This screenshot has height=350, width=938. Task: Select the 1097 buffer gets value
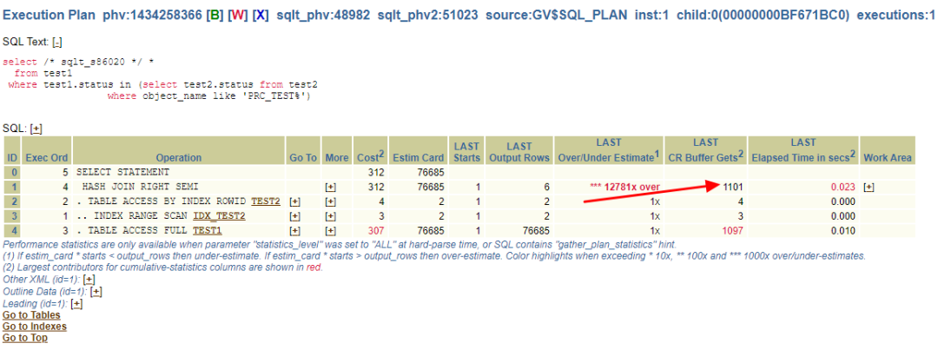732,230
